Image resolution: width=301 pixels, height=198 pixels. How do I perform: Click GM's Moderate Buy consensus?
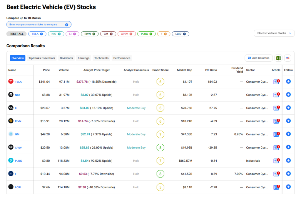click(136, 134)
